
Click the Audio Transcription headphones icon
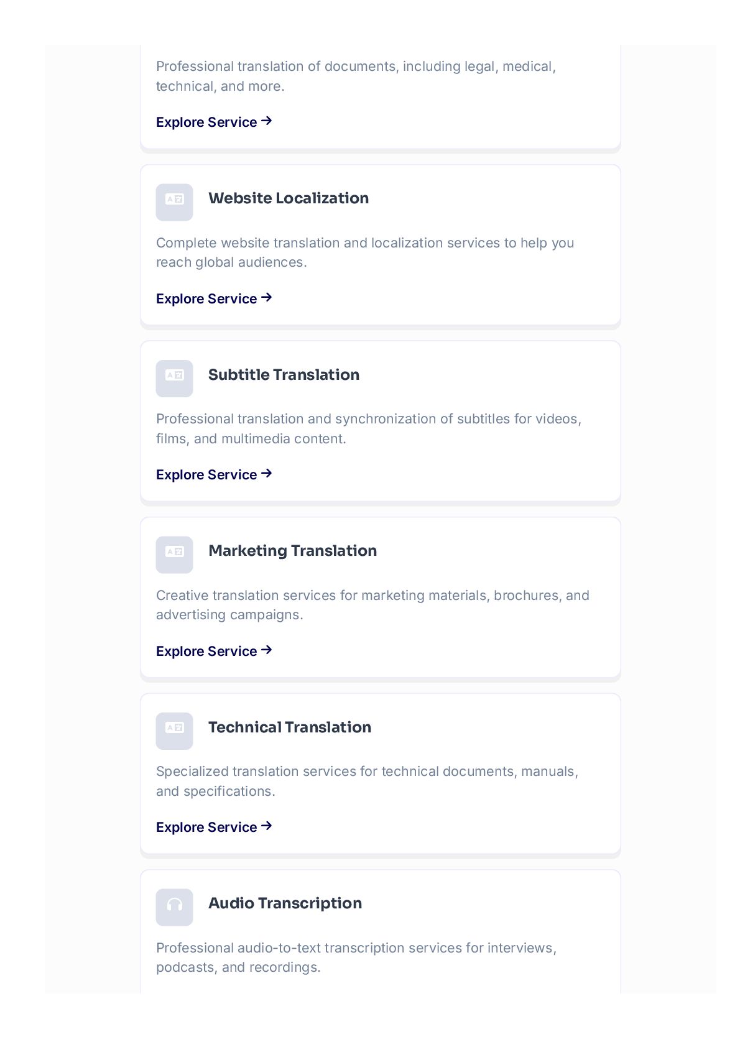174,907
